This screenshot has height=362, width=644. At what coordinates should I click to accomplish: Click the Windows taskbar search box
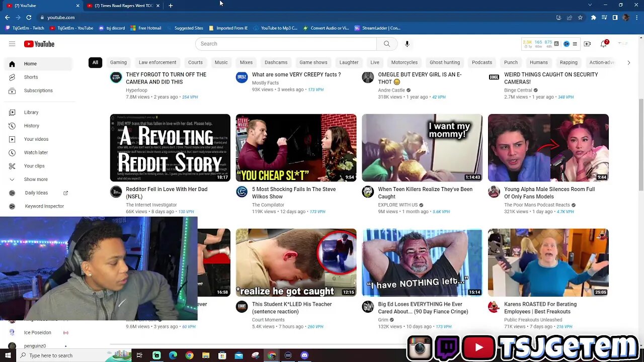tap(67, 355)
